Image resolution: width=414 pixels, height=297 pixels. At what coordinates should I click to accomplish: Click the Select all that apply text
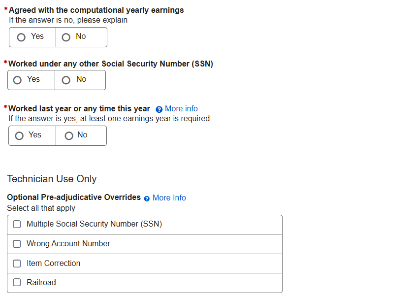tap(41, 208)
